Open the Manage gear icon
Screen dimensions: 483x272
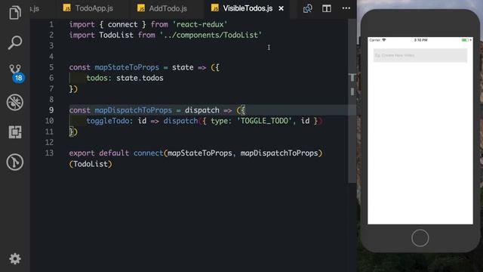[15, 258]
